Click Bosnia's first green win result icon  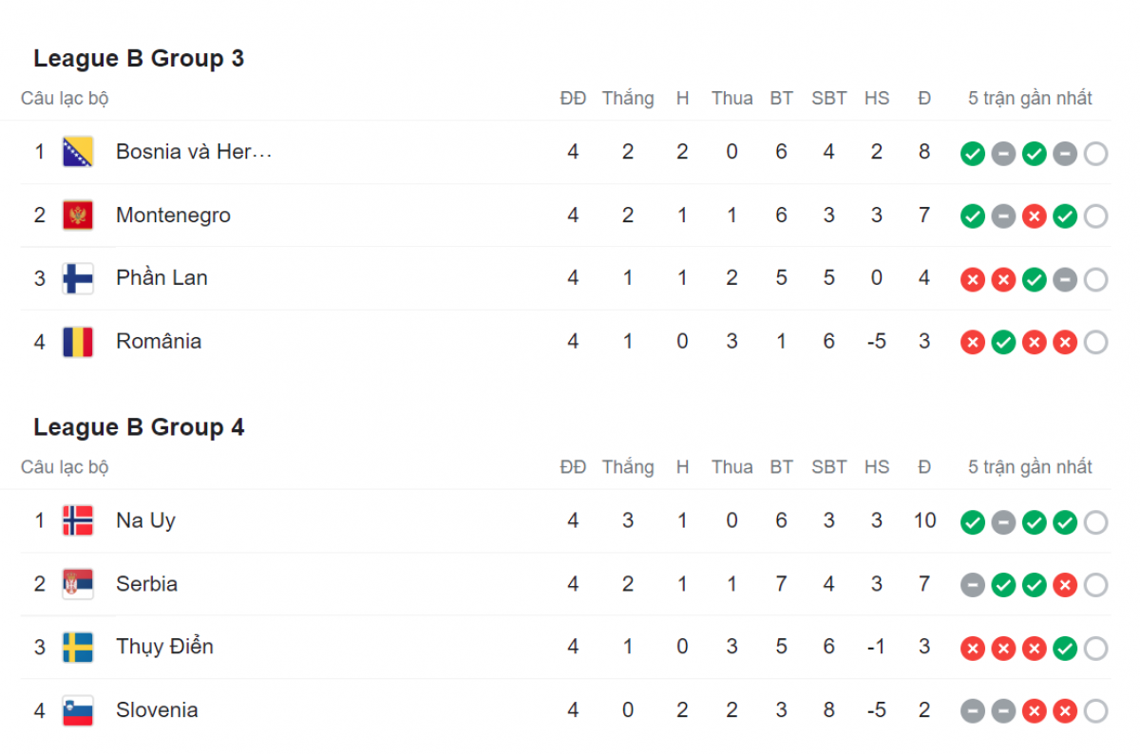point(972,154)
